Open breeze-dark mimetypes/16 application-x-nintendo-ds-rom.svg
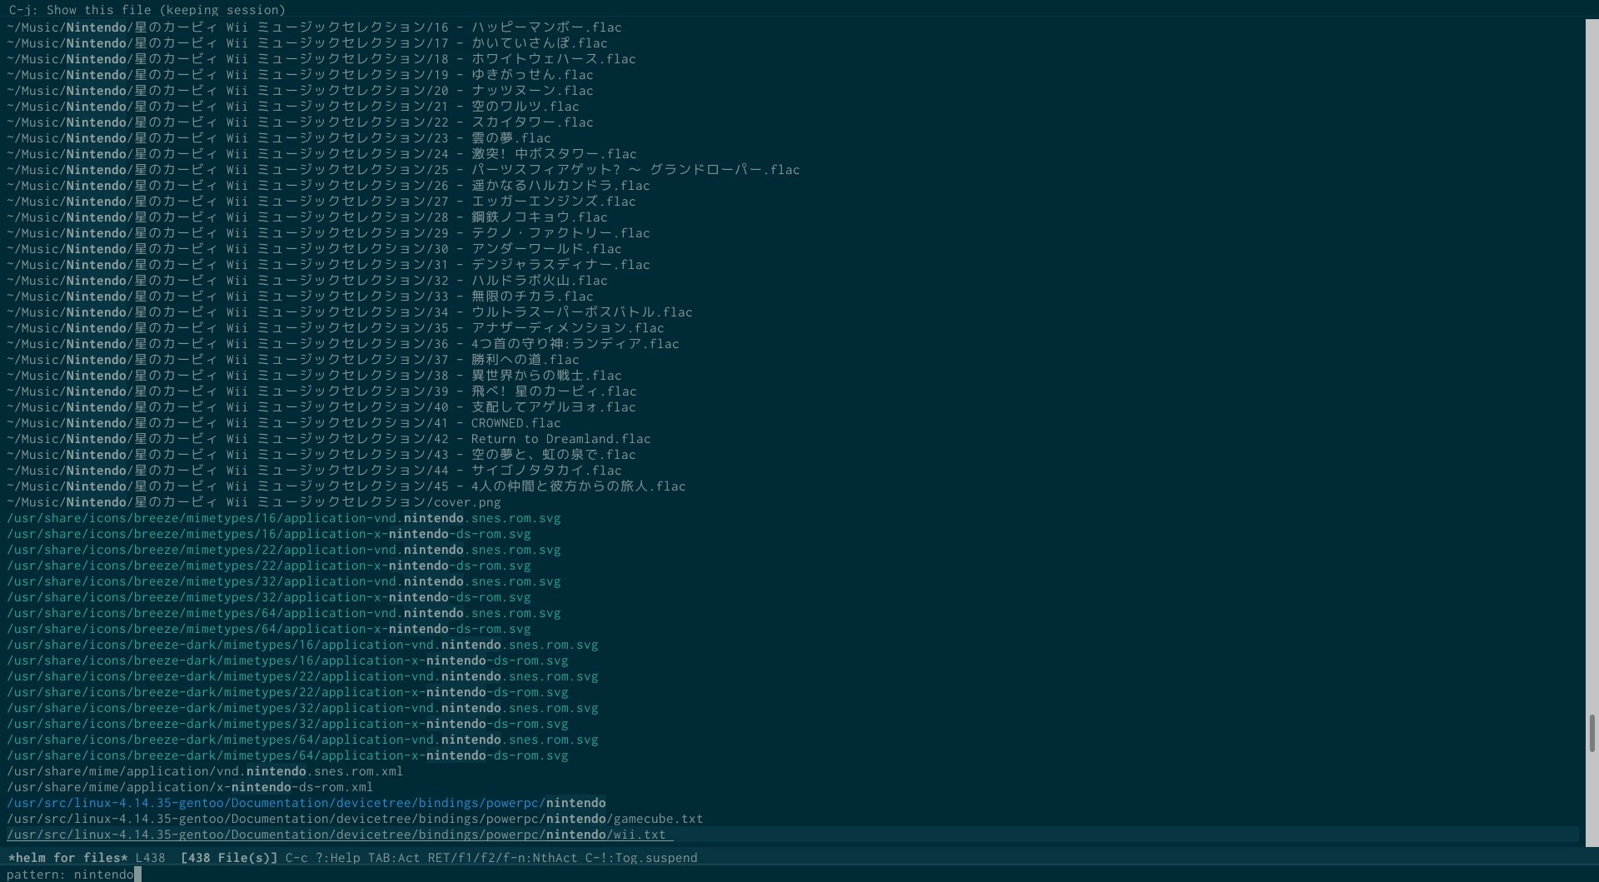Screen dimensions: 1599x882 (288, 660)
